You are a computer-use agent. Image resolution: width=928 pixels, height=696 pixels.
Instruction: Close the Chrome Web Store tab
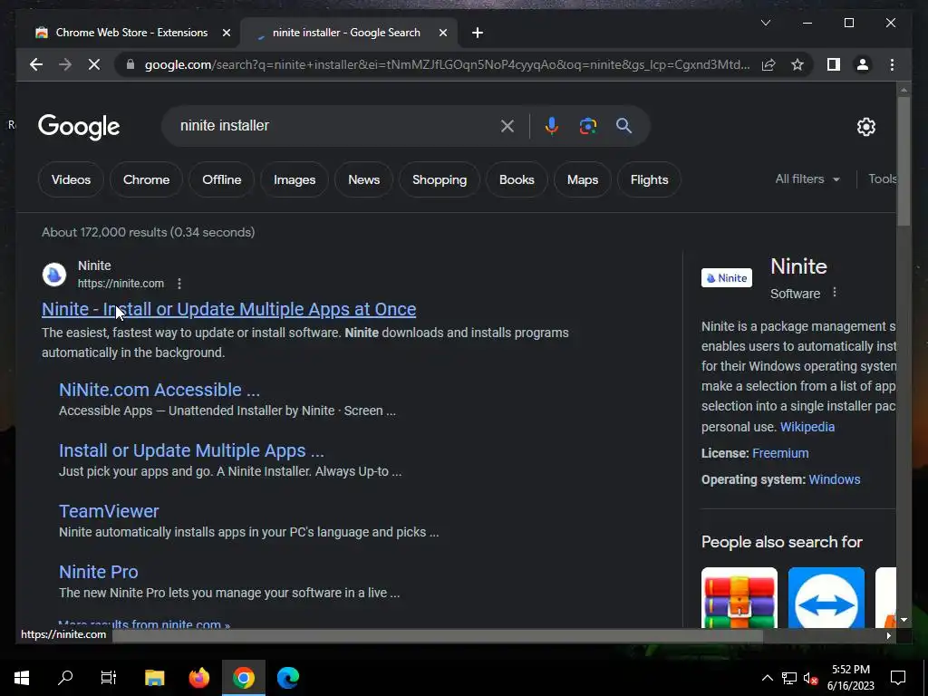[x=226, y=33]
